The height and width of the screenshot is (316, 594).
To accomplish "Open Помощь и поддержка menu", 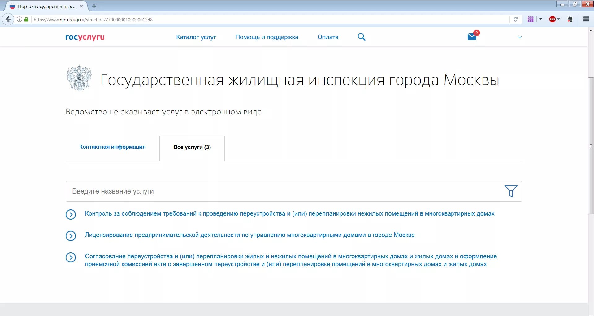I will click(267, 37).
